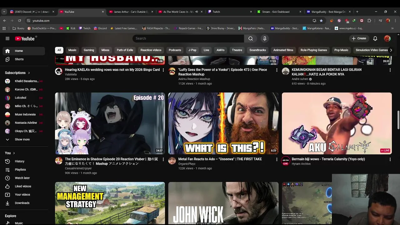The image size is (400, 225).
Task: Bookmark this page with star icon
Action: tap(321, 21)
